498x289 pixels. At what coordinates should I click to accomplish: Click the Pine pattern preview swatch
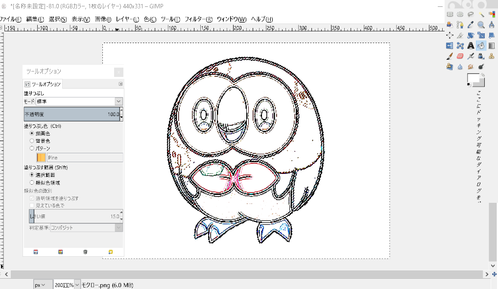click(41, 158)
